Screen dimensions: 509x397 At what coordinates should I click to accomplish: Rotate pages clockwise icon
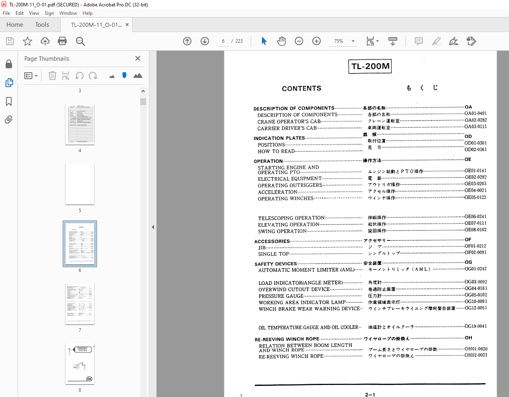[93, 75]
